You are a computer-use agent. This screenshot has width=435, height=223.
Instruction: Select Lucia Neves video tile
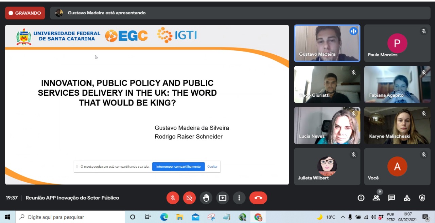coord(327,126)
